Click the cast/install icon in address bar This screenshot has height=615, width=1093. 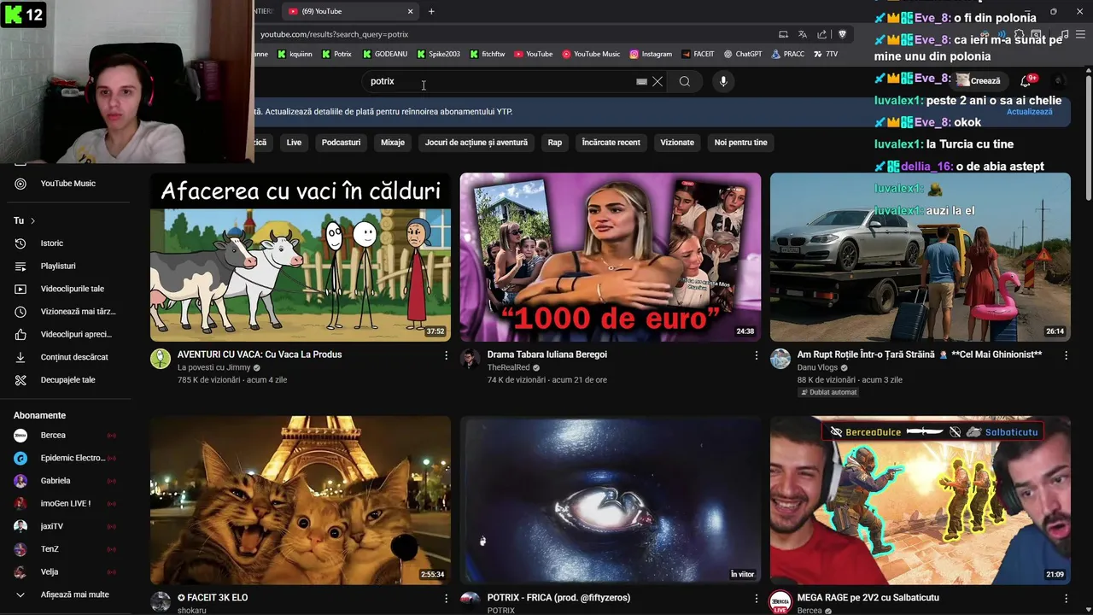[x=783, y=34]
